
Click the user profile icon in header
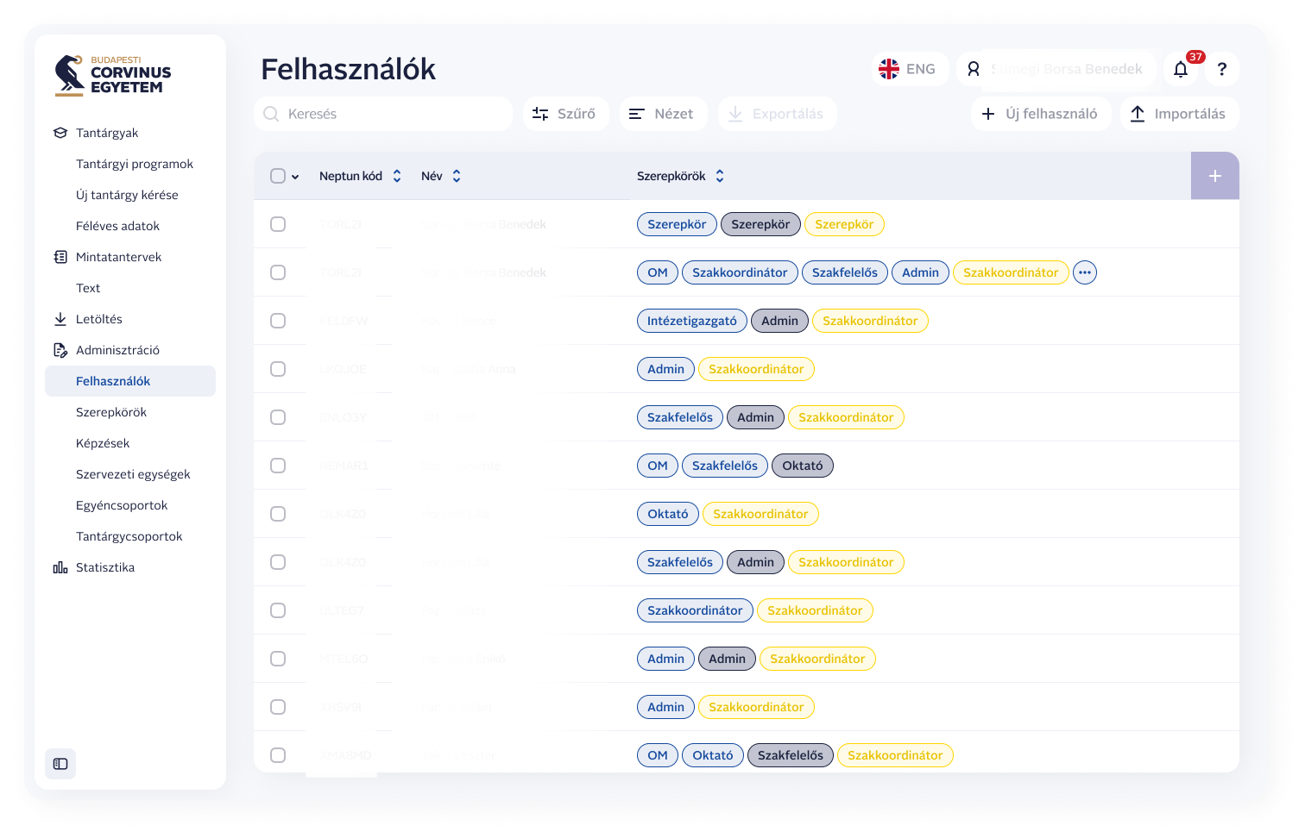pos(974,70)
